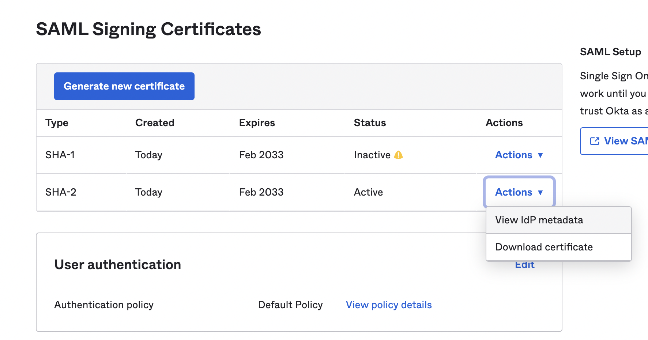Select View IdP metadata from the menu
This screenshot has height=340, width=648.
tap(539, 220)
